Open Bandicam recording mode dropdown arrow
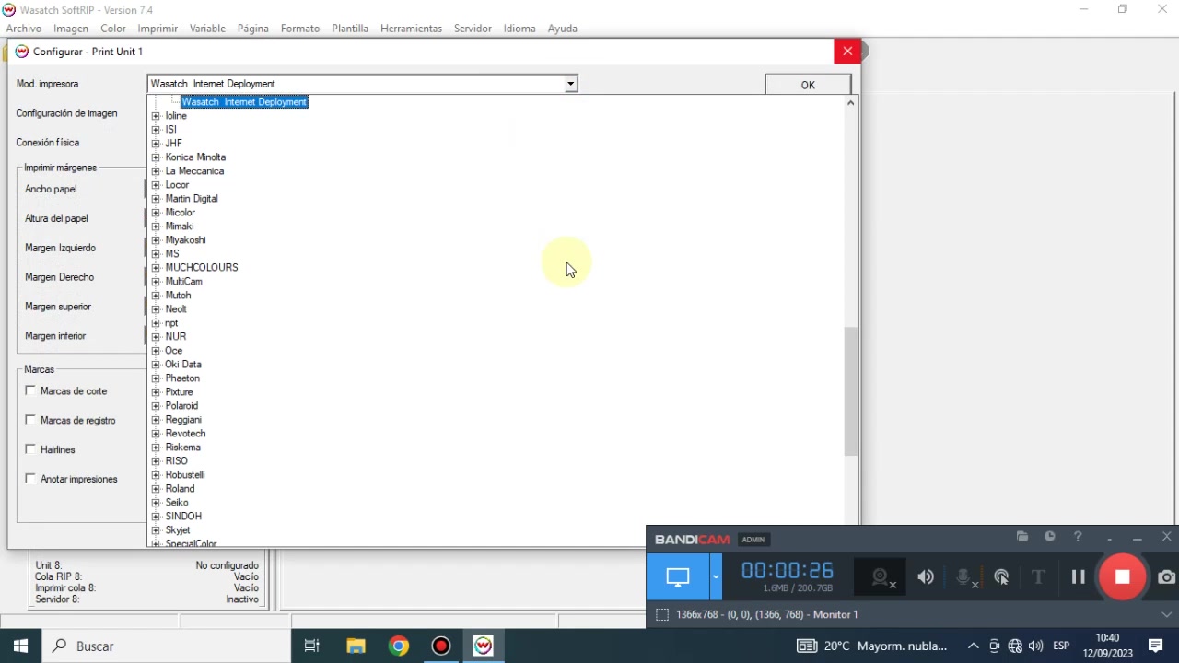The image size is (1179, 663). point(715,577)
